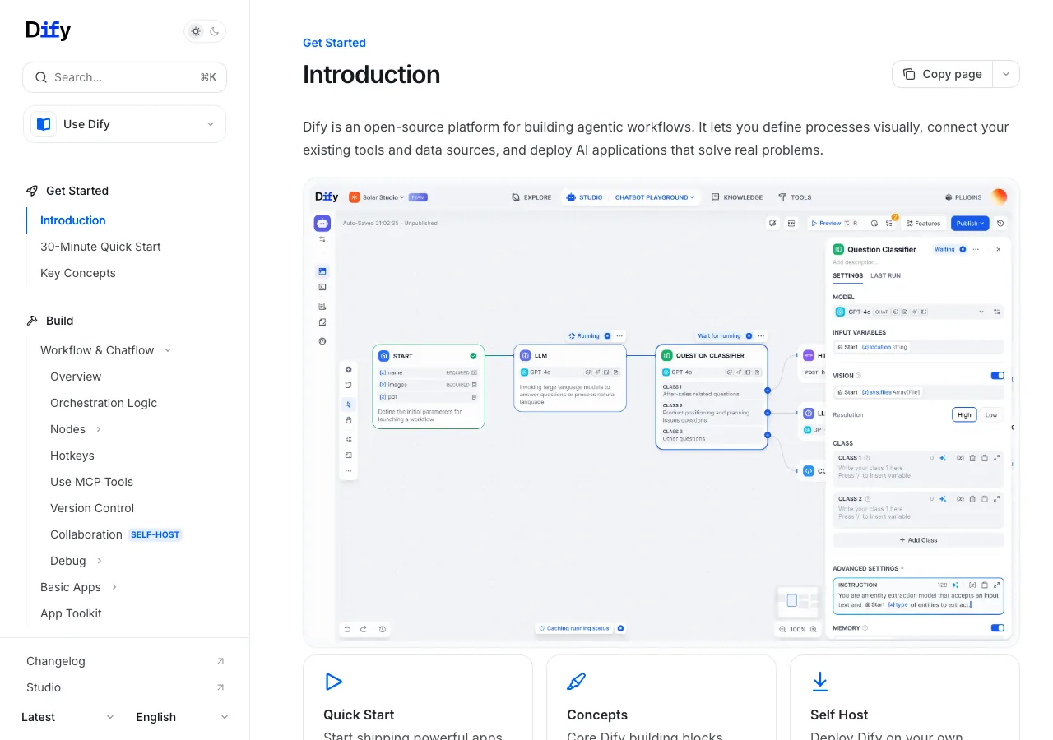Open the Latest version dropdown
Viewport: 1053px width, 740px height.
point(67,717)
